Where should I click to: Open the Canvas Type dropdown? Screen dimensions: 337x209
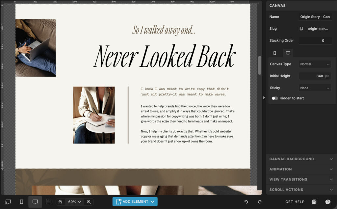pos(315,64)
